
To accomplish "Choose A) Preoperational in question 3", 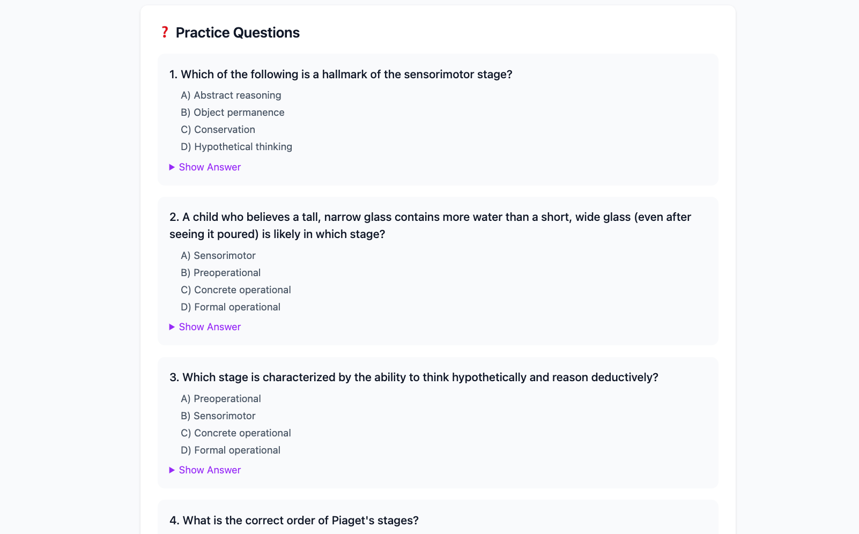I will coord(221,399).
